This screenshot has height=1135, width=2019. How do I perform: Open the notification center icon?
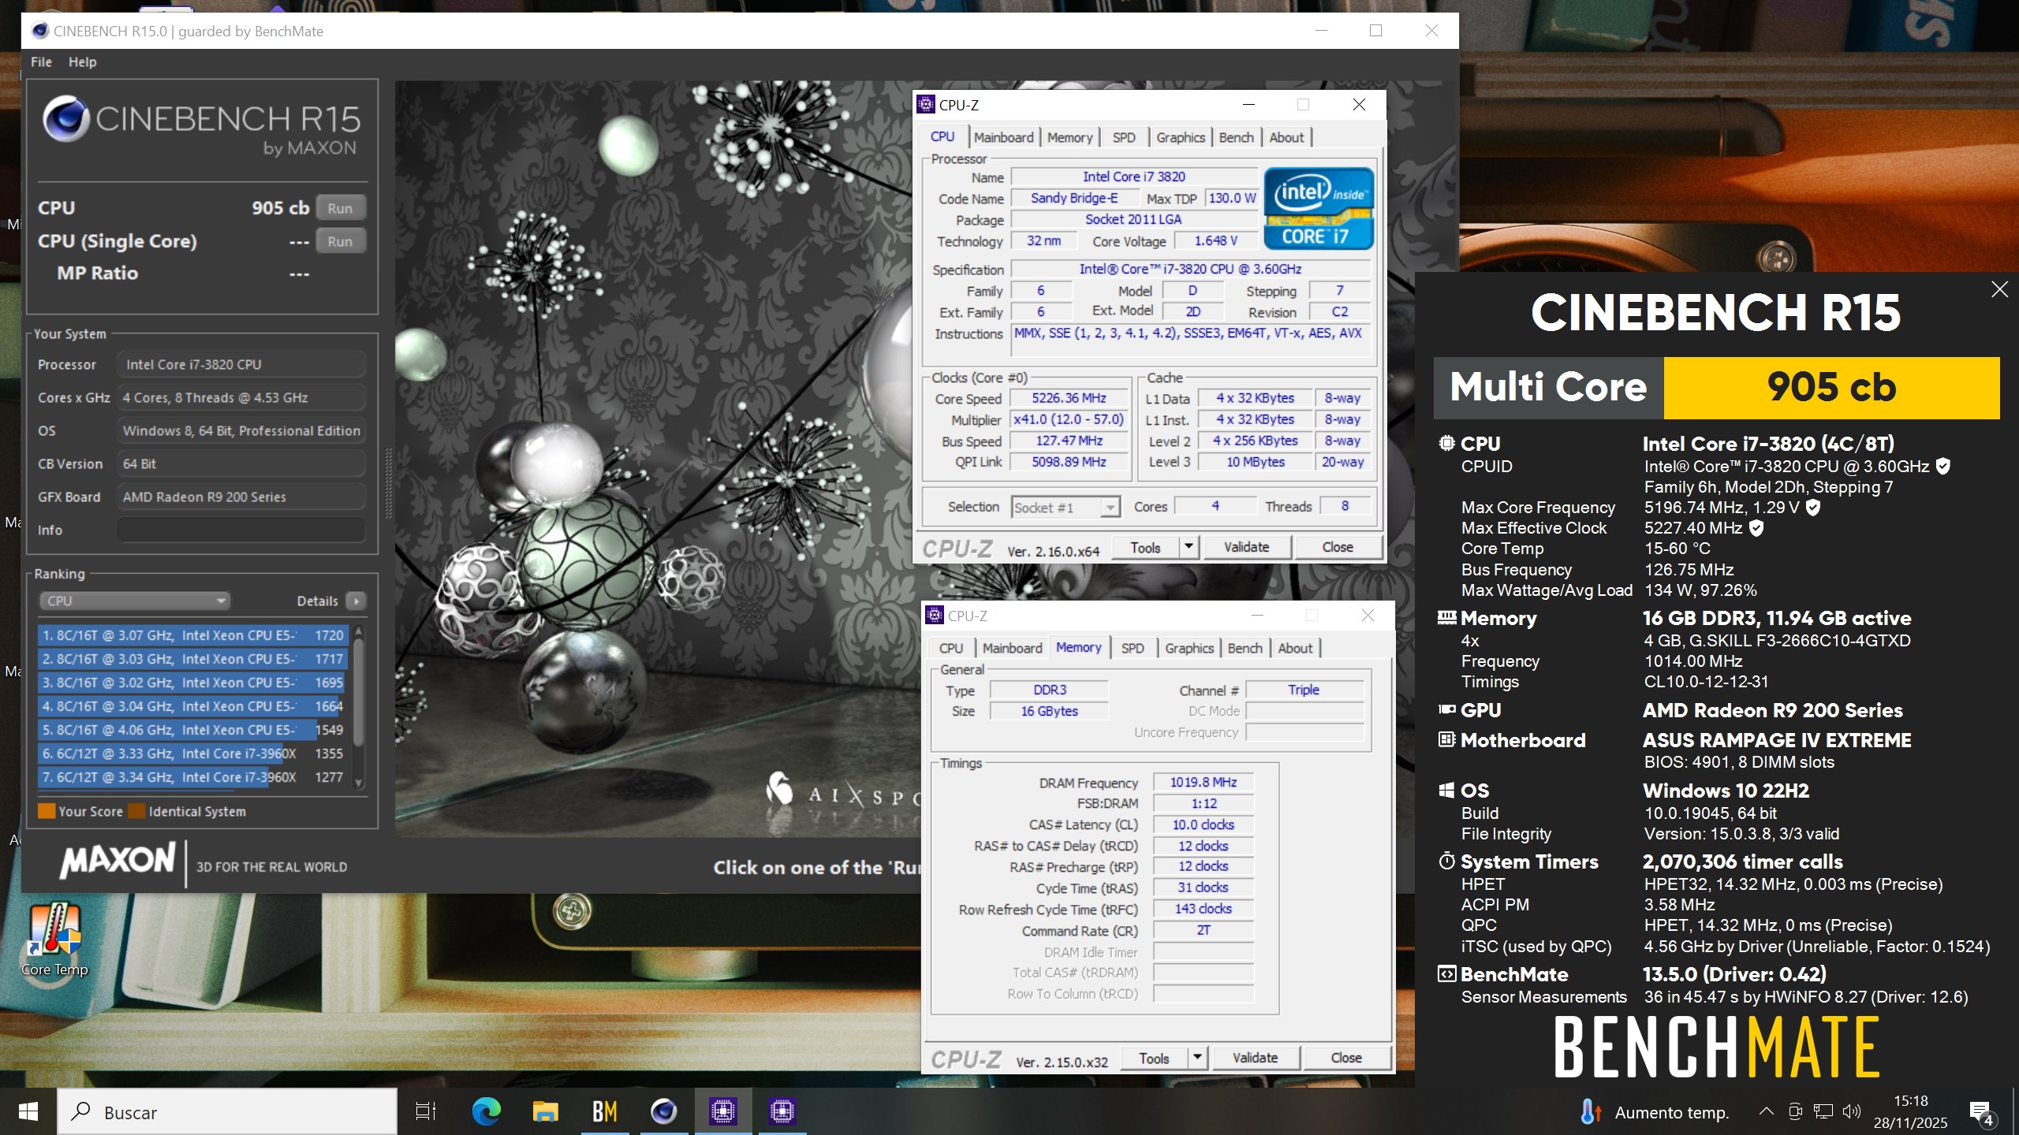[x=1980, y=1111]
